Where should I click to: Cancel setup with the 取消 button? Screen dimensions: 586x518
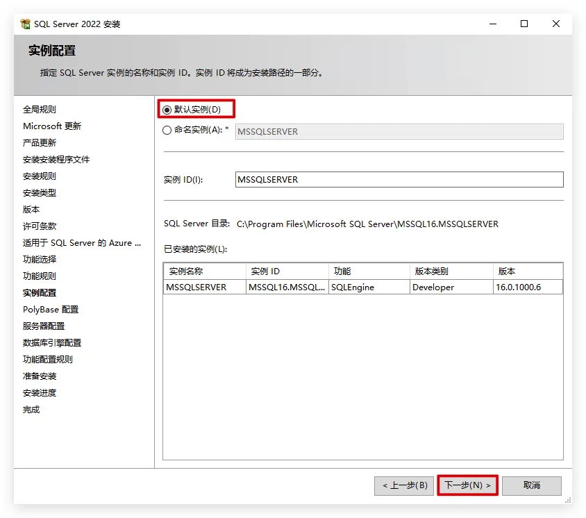pyautogui.click(x=531, y=485)
